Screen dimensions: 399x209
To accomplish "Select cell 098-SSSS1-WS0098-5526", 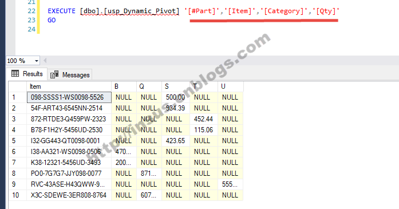I will click(69, 97).
